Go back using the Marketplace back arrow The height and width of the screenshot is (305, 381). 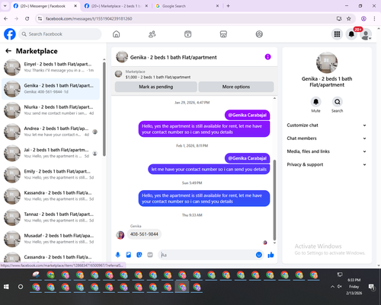[x=8, y=51]
